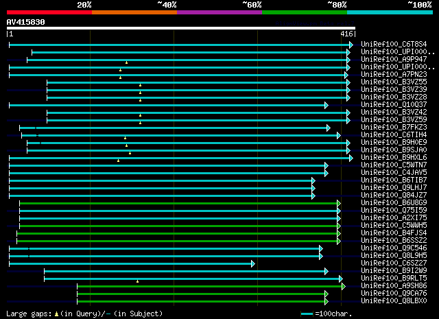Click the cyan alignment bar for B9I2W9

tap(185, 272)
